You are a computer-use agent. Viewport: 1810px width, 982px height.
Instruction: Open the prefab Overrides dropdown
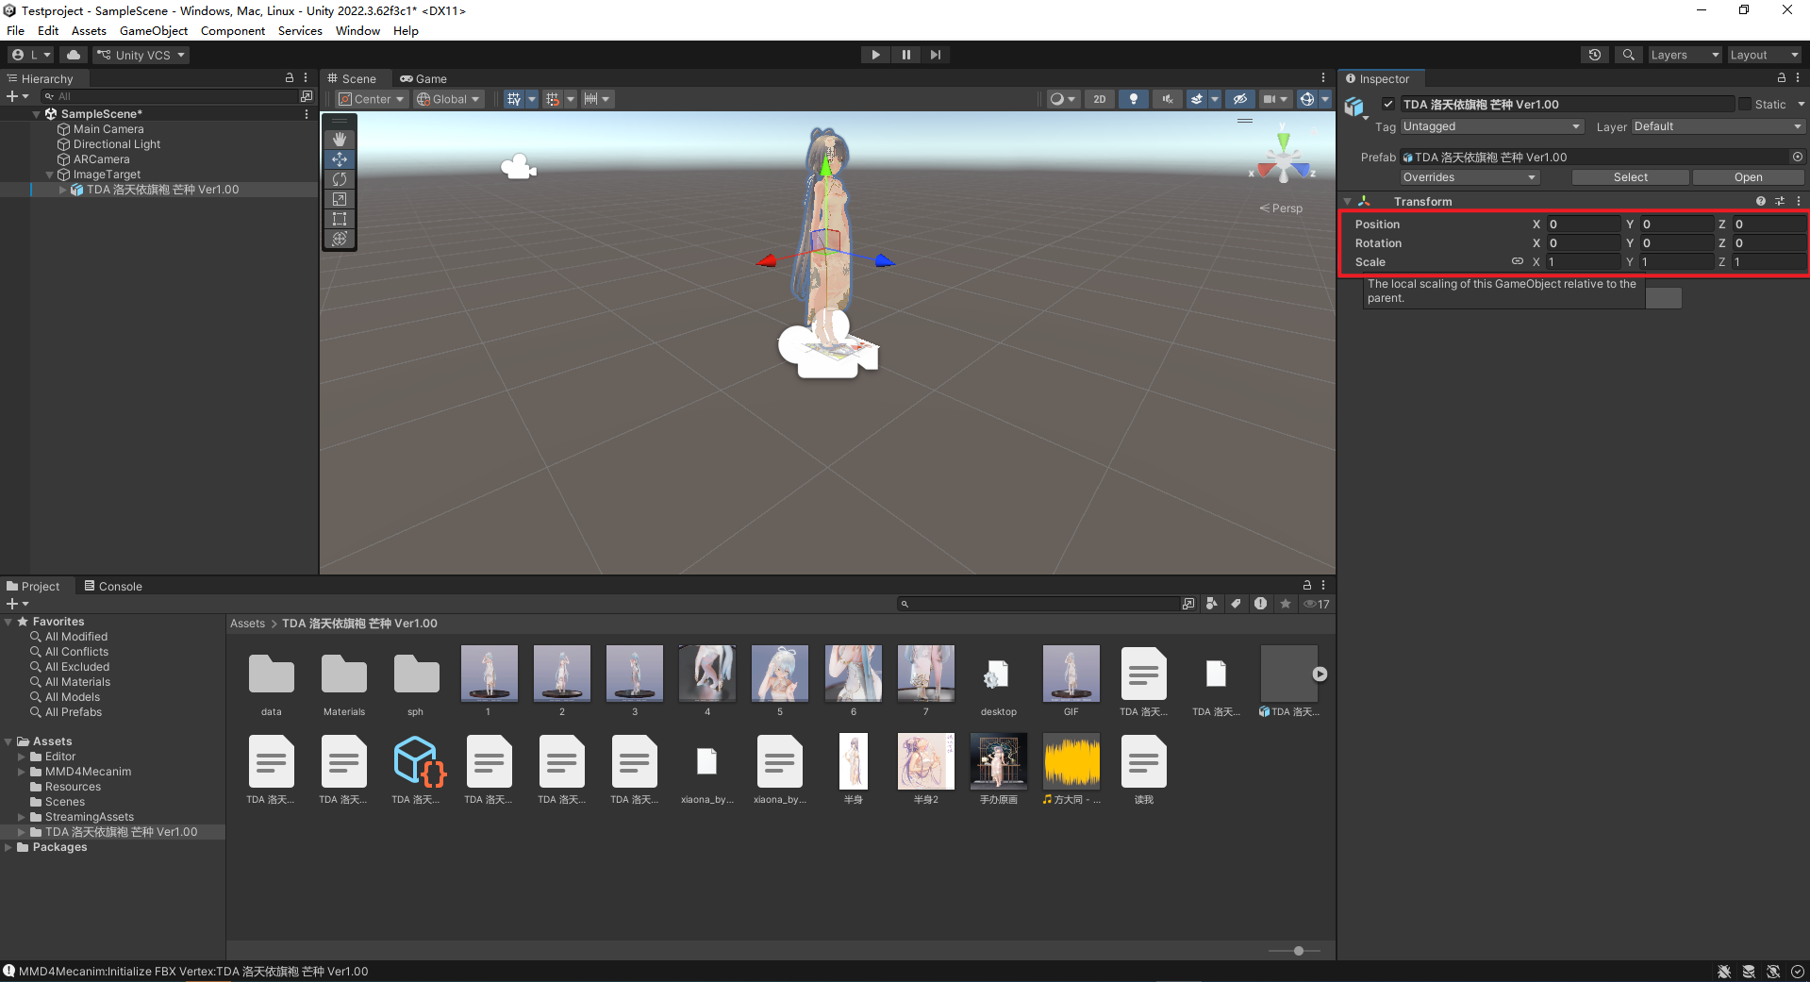[x=1470, y=177]
